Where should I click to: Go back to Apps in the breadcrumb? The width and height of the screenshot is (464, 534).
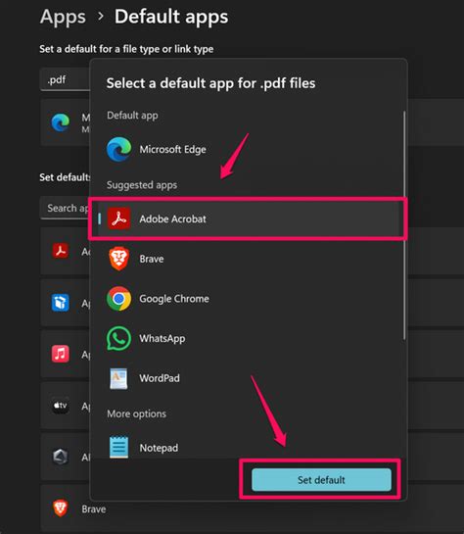point(63,17)
